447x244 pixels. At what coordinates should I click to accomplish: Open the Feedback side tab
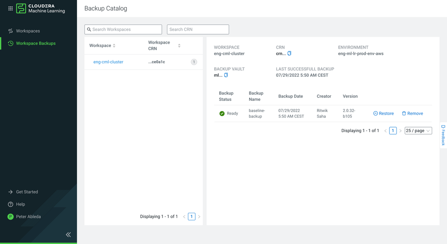click(x=443, y=135)
